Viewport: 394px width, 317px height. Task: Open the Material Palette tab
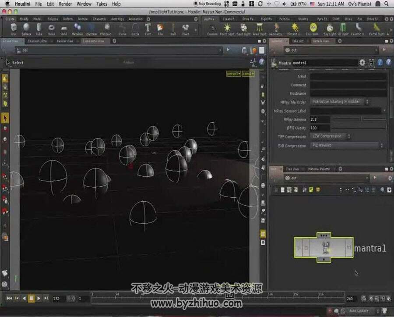click(319, 169)
